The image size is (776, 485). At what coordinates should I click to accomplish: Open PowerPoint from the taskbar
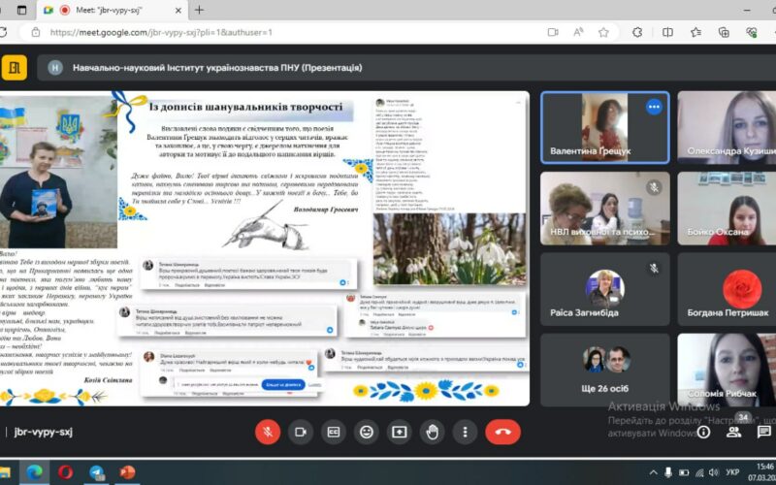coord(126,472)
